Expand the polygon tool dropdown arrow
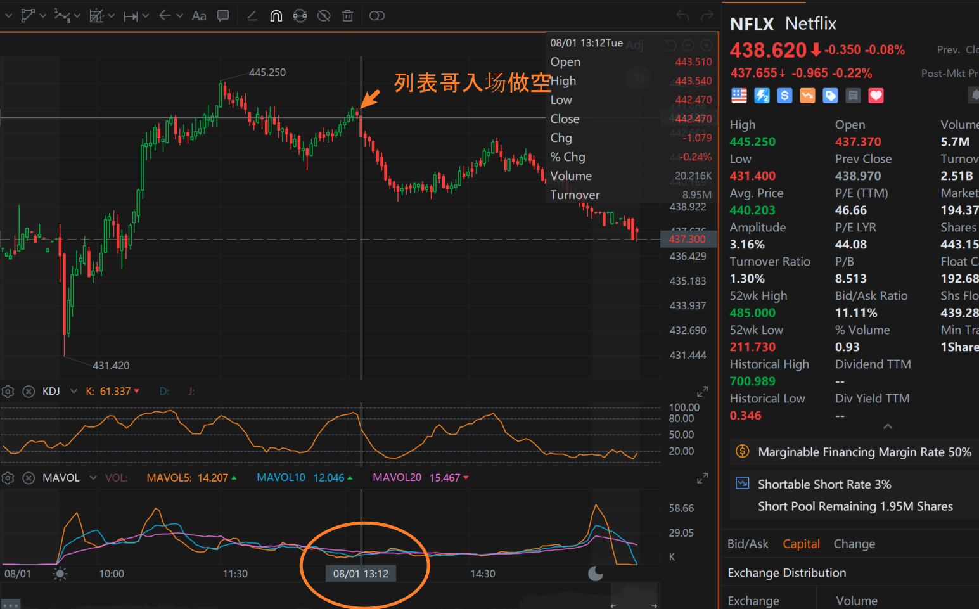Viewport: 979px width, 609px height. (43, 16)
